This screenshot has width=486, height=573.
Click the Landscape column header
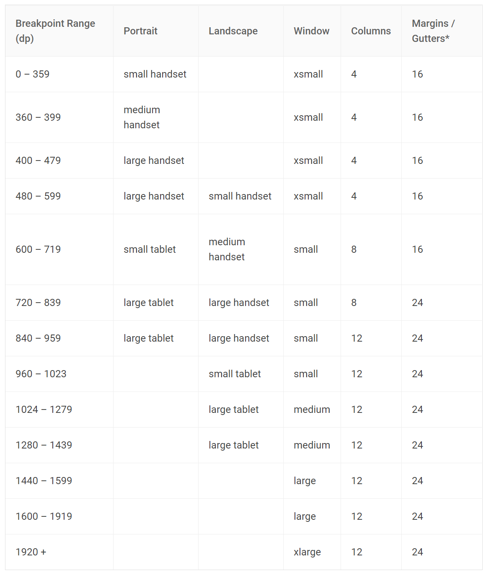pos(241,31)
